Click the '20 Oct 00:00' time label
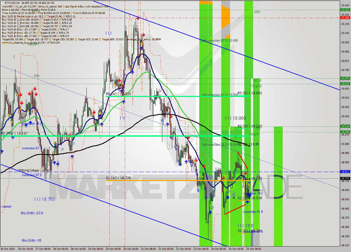 point(113,249)
